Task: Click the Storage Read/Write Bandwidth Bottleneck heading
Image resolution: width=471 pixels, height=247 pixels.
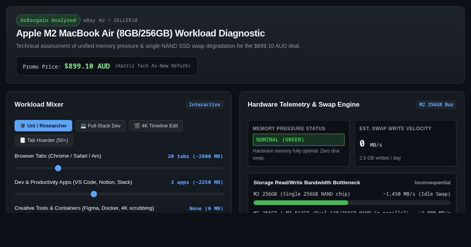Action: tap(307, 183)
